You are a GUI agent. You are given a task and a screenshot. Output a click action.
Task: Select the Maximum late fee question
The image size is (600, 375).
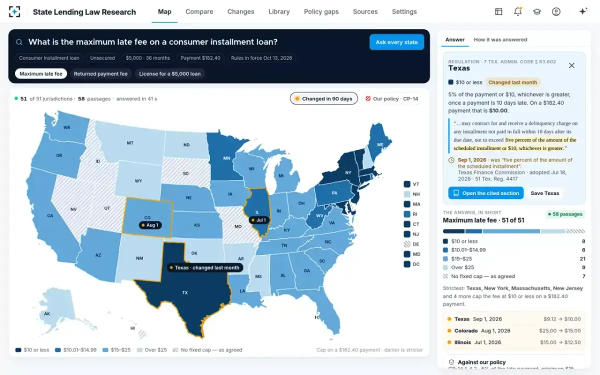pyautogui.click(x=41, y=73)
